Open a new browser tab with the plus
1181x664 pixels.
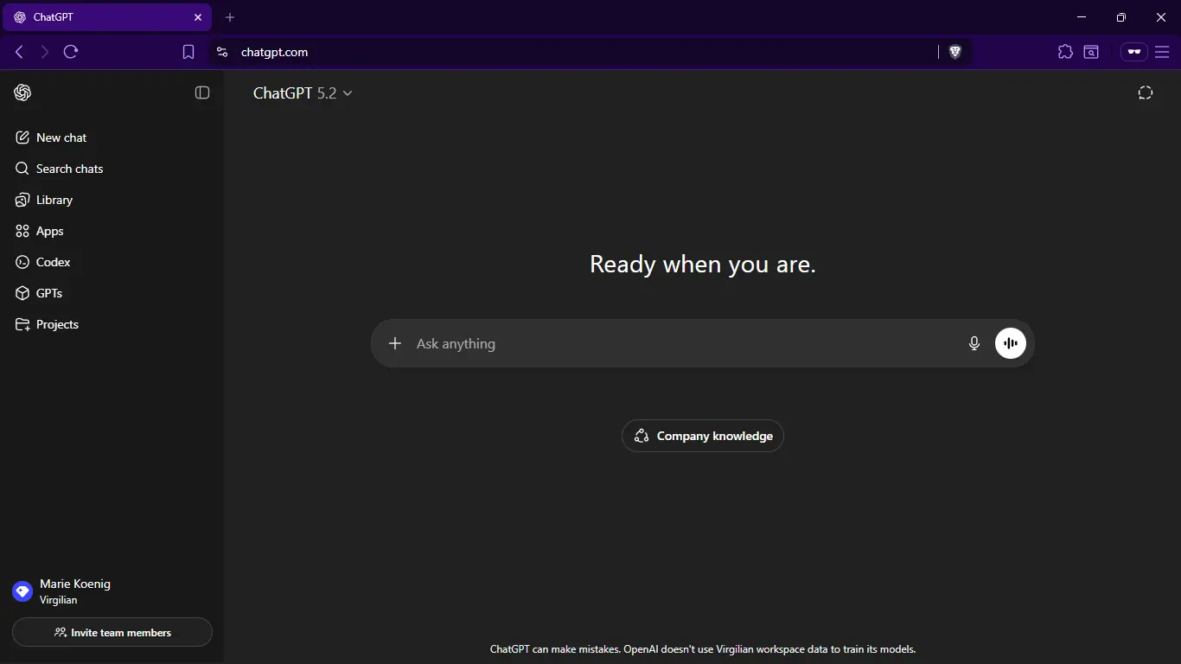click(230, 17)
